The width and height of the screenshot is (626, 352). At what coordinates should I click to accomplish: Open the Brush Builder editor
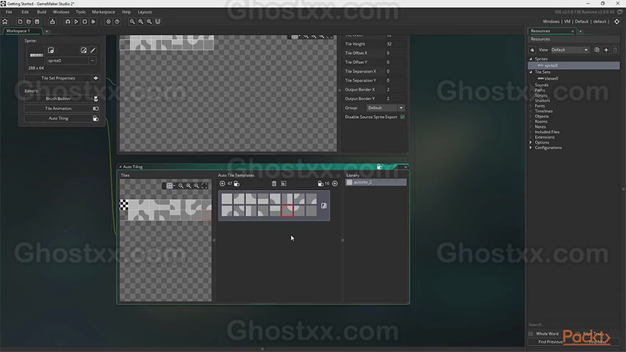[62, 99]
